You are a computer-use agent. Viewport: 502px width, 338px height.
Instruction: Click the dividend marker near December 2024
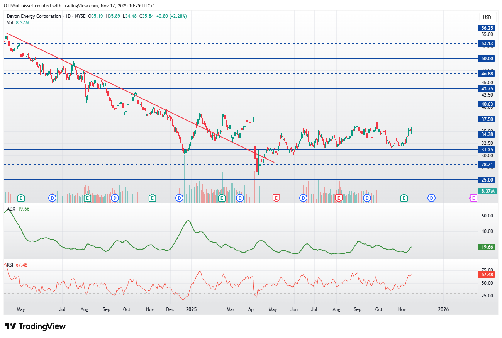tap(179, 198)
